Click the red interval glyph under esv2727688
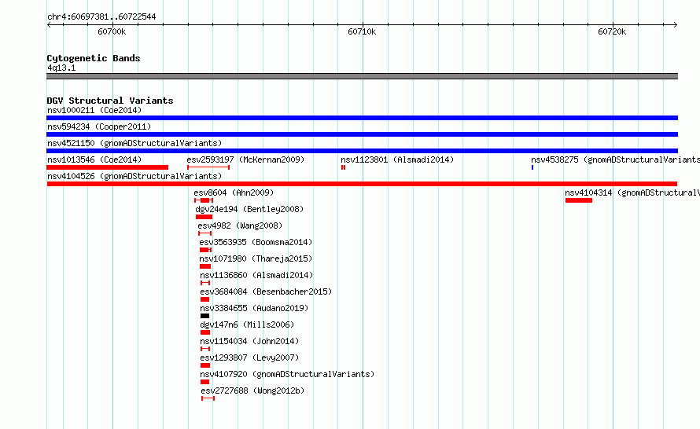This screenshot has height=429, width=700. (208, 398)
